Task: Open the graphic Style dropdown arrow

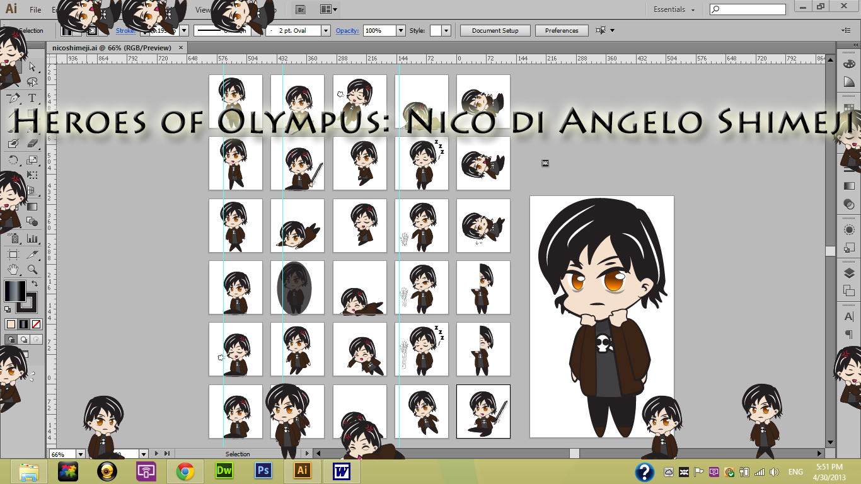Action: click(446, 30)
